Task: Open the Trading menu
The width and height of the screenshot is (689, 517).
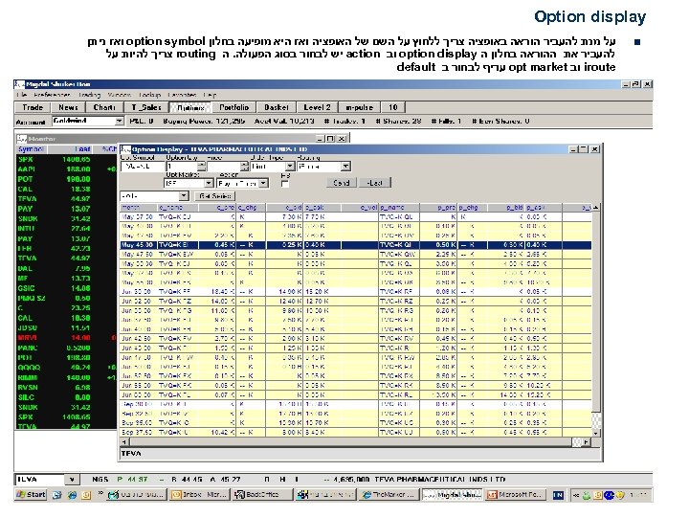Action: coord(90,95)
